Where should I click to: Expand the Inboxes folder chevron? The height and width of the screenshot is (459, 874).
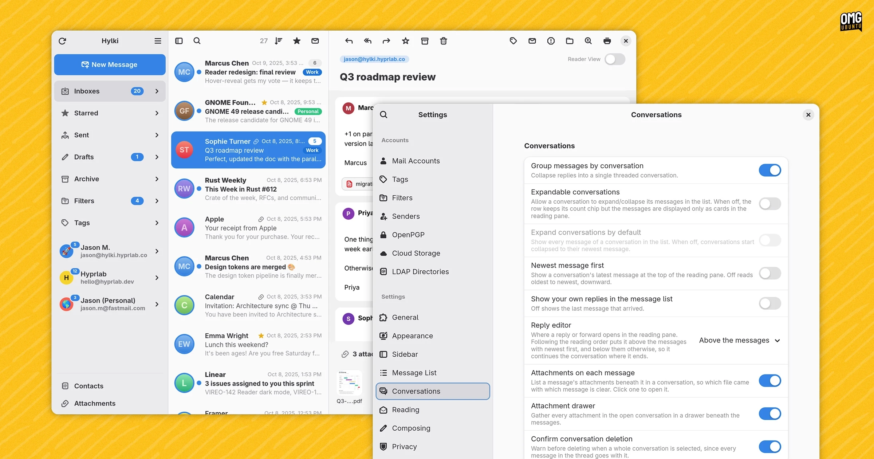click(x=157, y=91)
